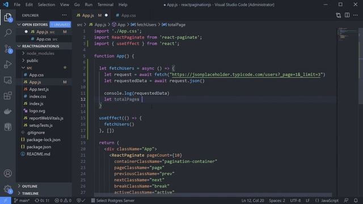Open the Explorer views and more actions ellipsis
The height and width of the screenshot is (204, 363).
click(x=64, y=15)
